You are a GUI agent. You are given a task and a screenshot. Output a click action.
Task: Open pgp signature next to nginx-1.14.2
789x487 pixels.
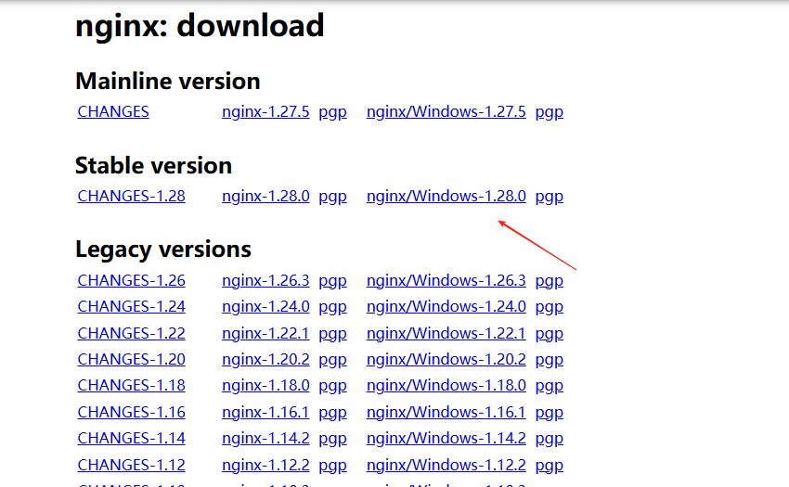[x=332, y=439]
